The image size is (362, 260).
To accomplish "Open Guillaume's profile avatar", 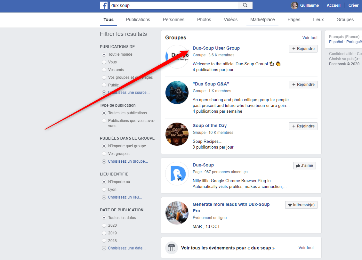I will point(294,5).
